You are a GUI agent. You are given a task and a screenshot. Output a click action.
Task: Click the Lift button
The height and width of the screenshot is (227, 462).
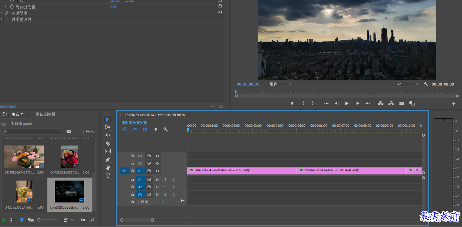[380, 103]
